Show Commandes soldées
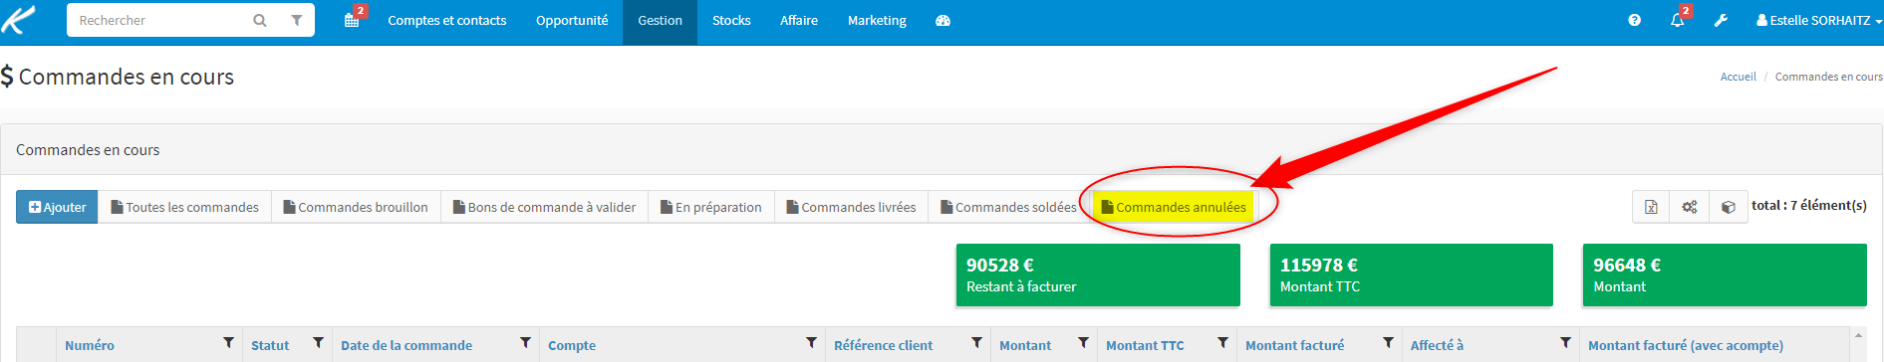 pos(1008,207)
